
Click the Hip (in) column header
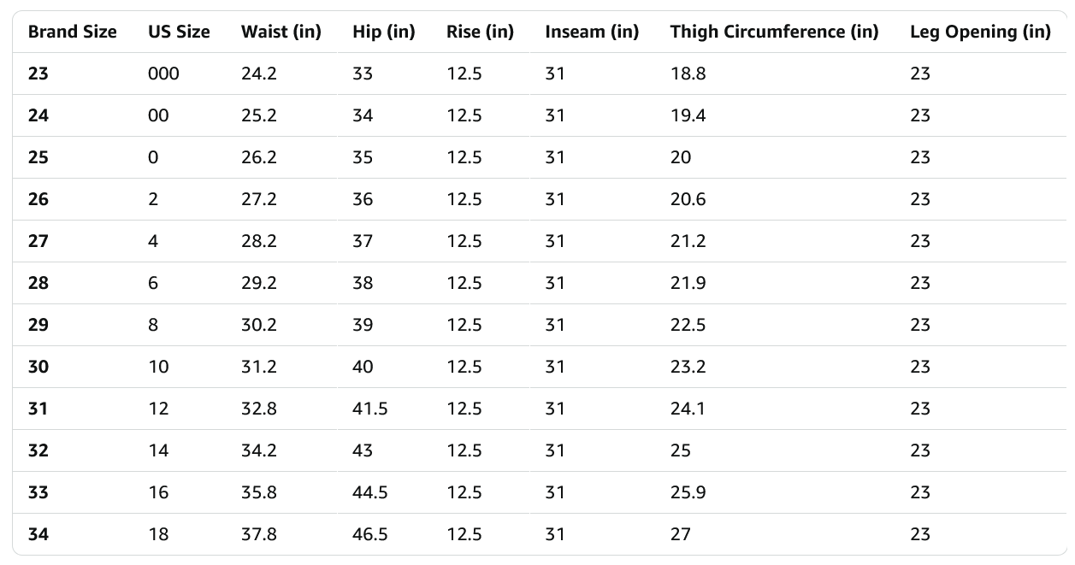[383, 32]
